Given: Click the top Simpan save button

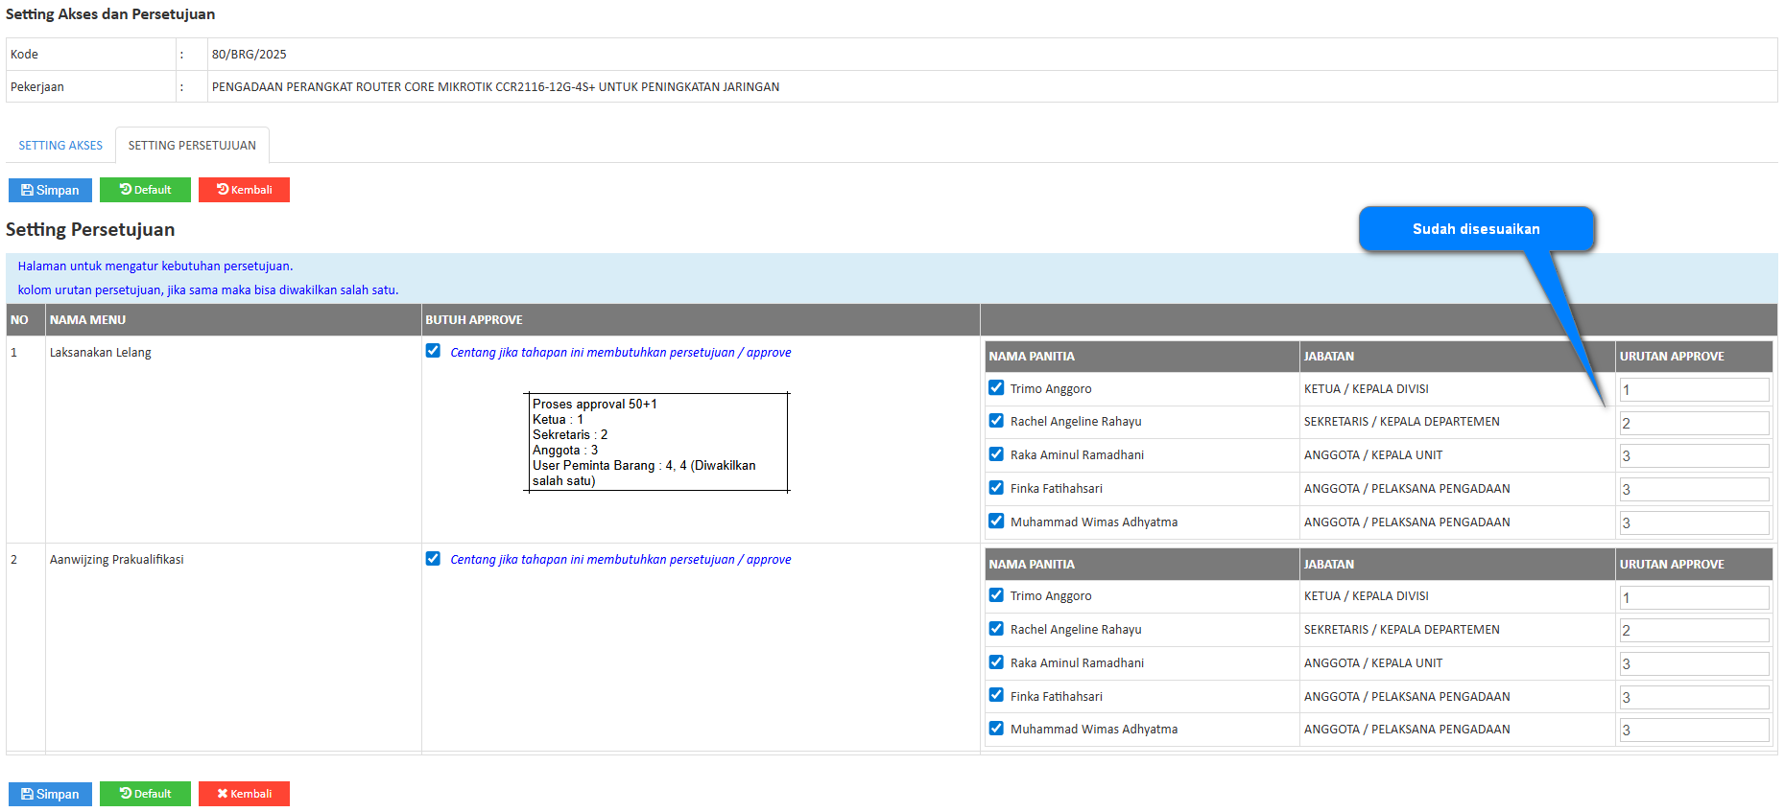Looking at the screenshot, I should (x=50, y=190).
